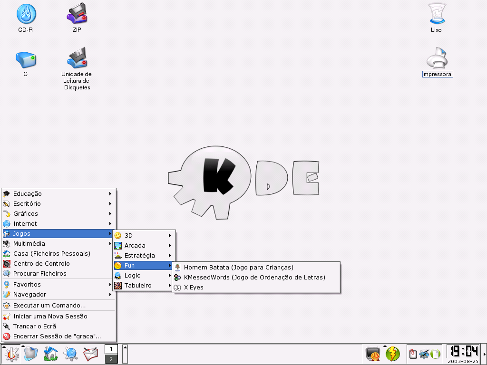Open the Arcada games submenu
This screenshot has width=487, height=365.
(x=144, y=246)
